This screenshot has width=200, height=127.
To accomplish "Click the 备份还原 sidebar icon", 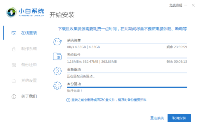I will pyautogui.click(x=14, y=65).
